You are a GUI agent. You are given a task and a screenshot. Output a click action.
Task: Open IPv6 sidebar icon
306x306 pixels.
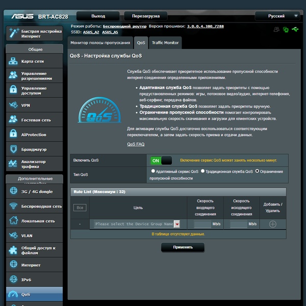click(13, 279)
